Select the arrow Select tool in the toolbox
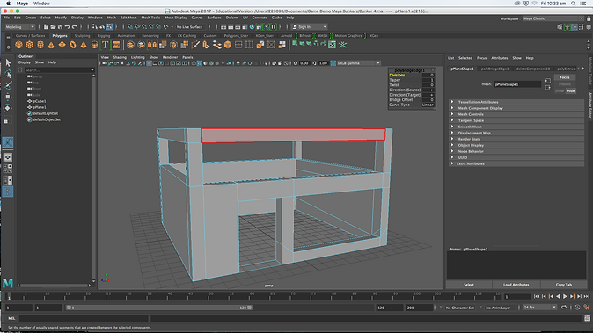 click(8, 62)
